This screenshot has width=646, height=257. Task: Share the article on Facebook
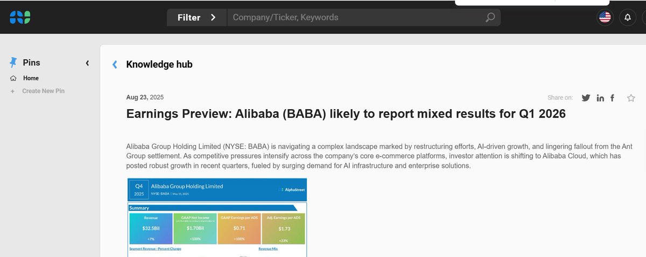pos(612,98)
